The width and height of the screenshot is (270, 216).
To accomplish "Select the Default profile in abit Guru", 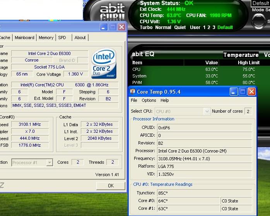I will [x=225, y=27].
